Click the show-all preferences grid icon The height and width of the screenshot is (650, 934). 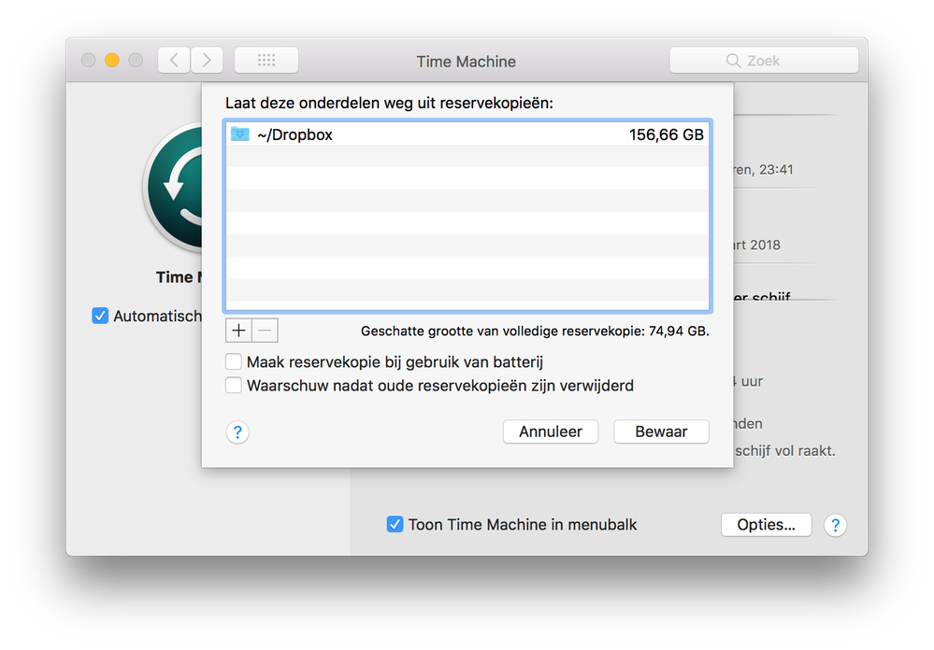point(266,60)
